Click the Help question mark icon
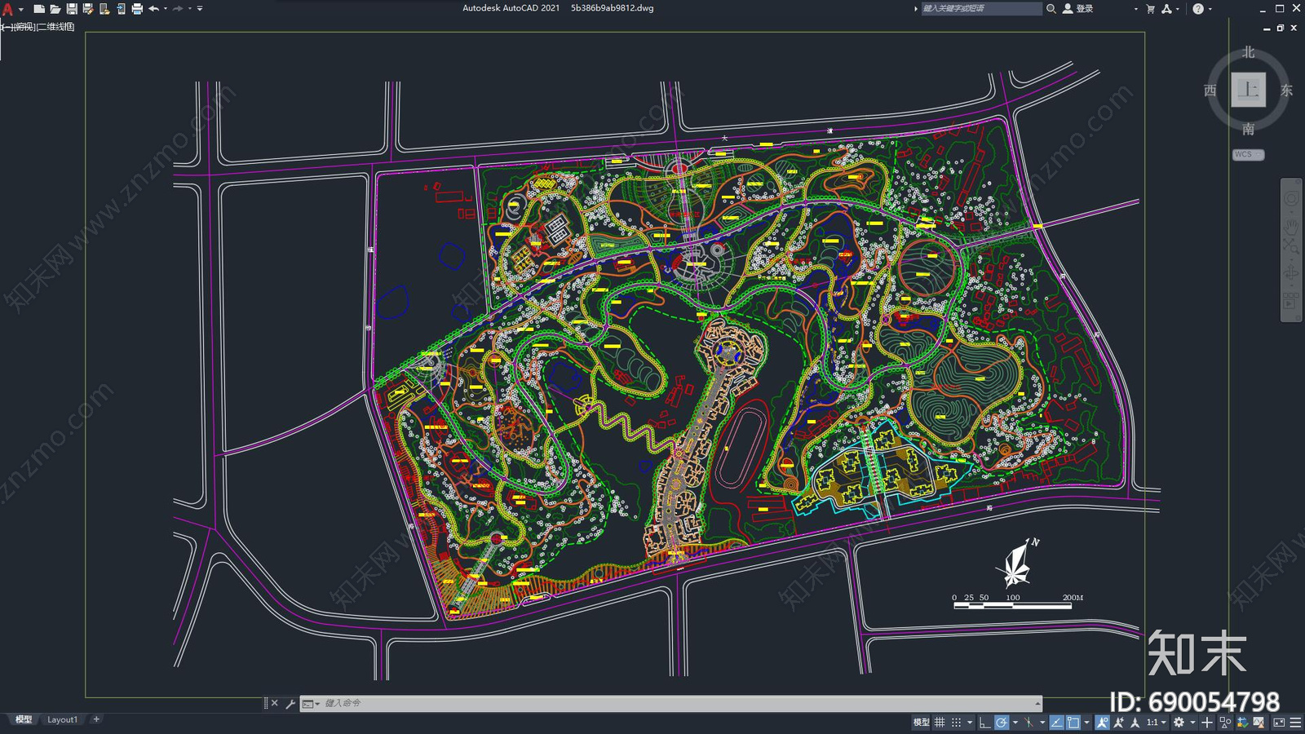Image resolution: width=1305 pixels, height=734 pixels. [1197, 9]
